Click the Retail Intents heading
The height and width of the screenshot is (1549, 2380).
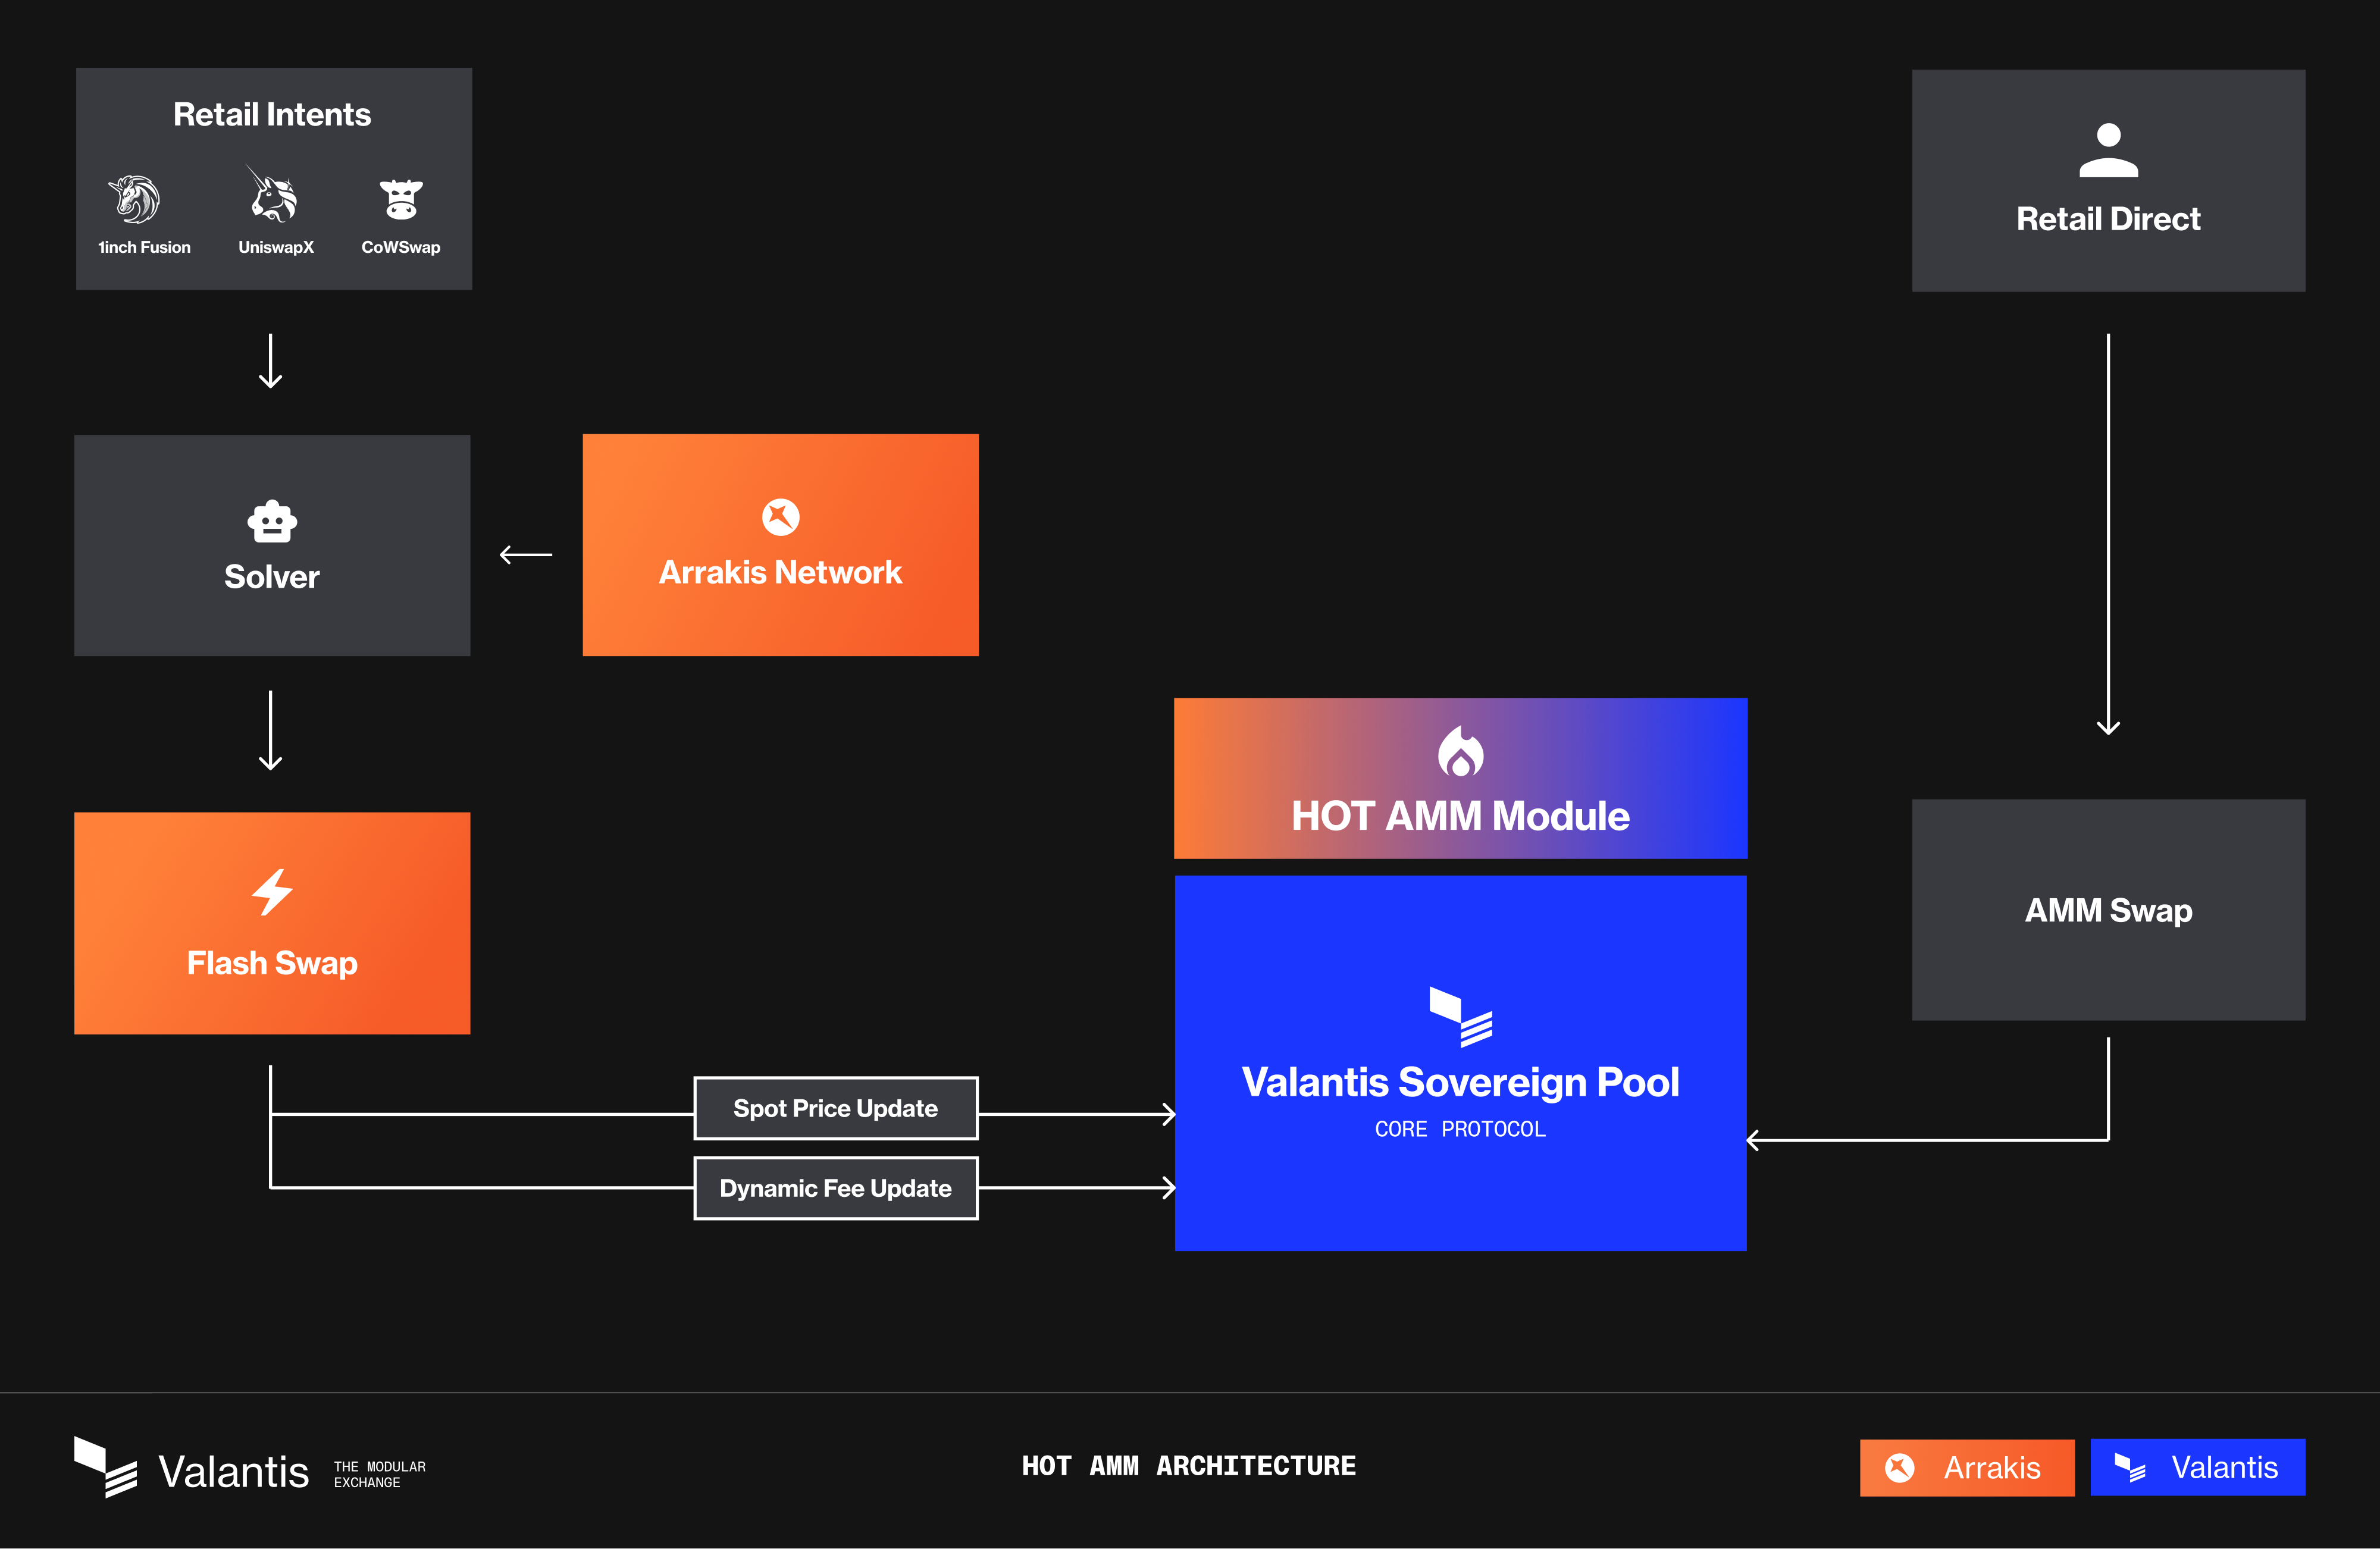click(x=272, y=114)
